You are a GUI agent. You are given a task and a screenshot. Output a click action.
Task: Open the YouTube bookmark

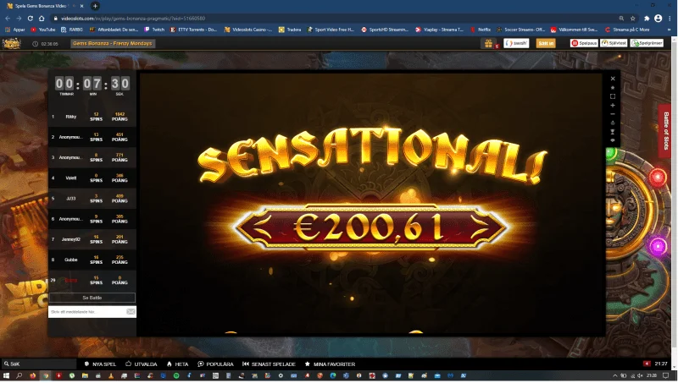[43, 30]
